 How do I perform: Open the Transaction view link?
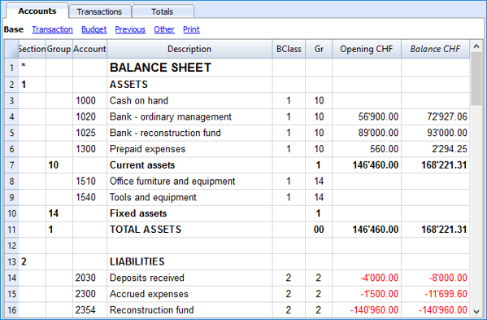click(x=52, y=29)
